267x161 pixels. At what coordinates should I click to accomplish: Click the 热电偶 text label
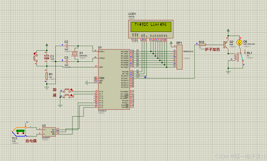point(31,141)
